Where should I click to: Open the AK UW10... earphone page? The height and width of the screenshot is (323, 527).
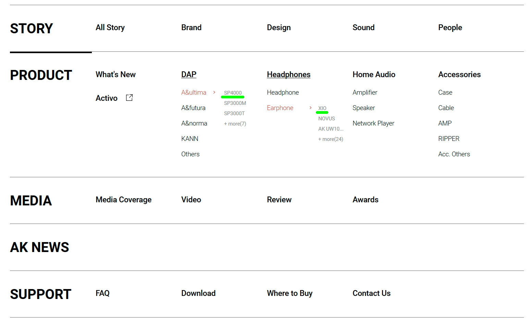point(331,129)
